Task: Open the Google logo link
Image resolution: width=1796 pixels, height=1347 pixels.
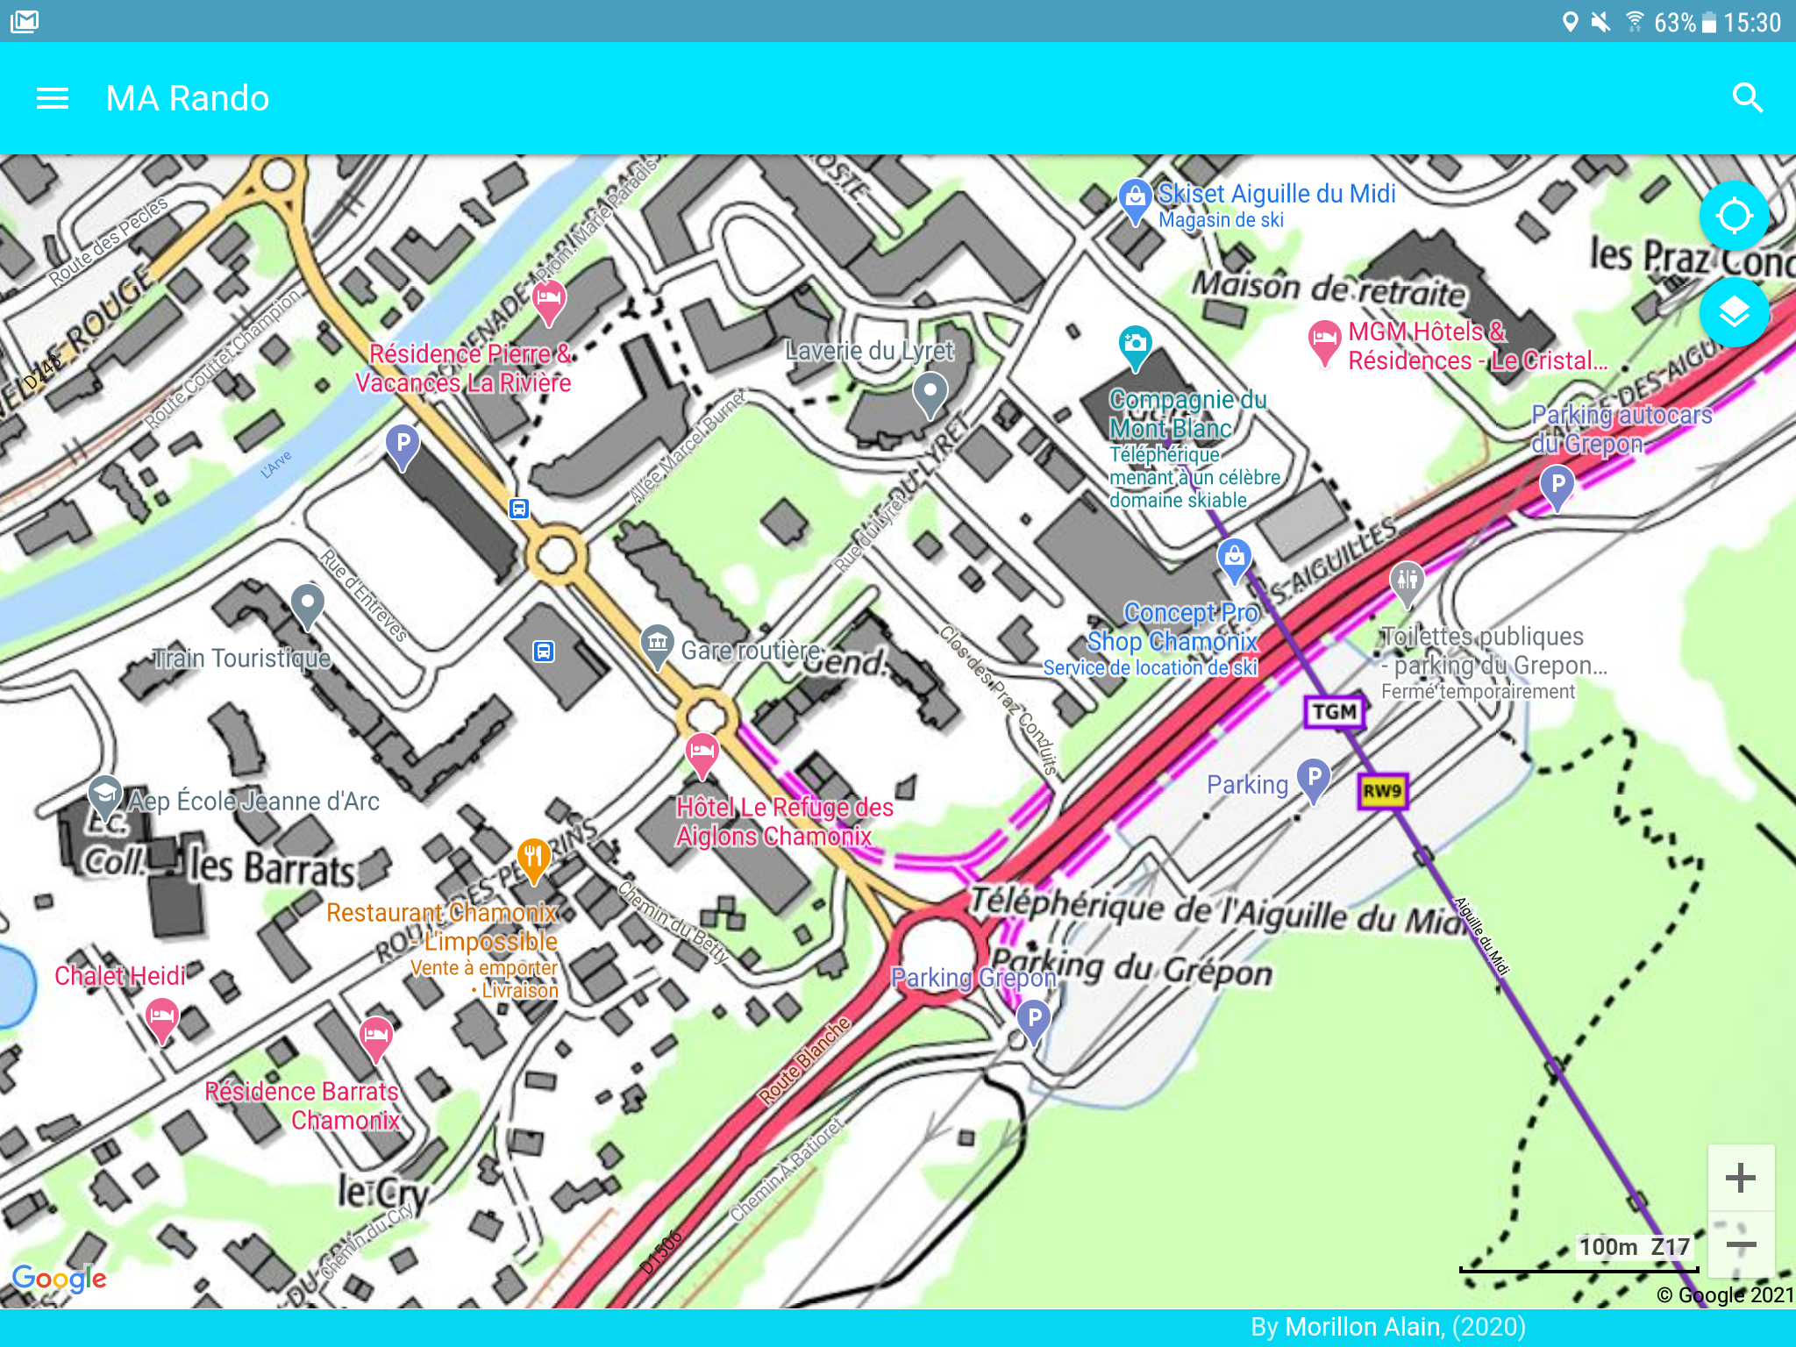Action: (59, 1279)
